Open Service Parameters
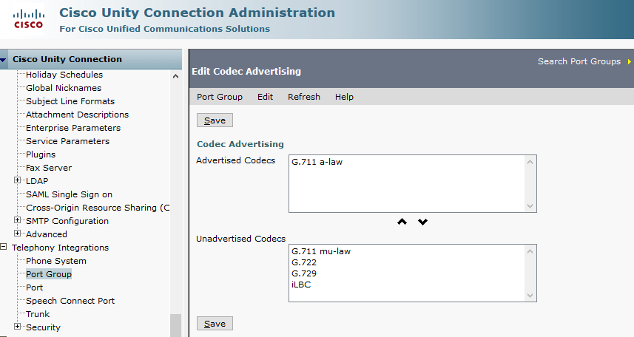 point(67,141)
